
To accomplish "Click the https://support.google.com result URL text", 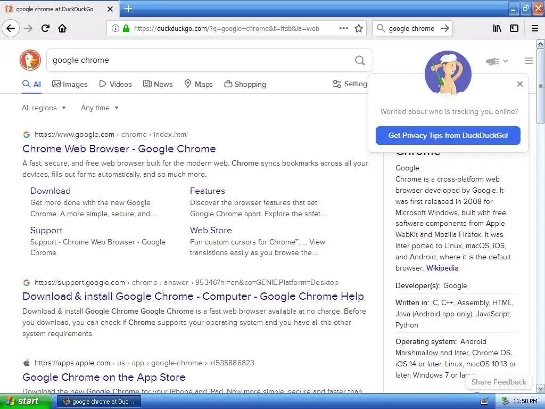I will point(80,283).
